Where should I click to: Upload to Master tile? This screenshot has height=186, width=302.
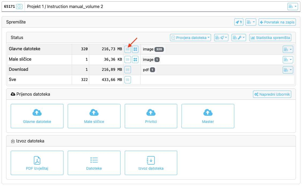[x=208, y=116]
